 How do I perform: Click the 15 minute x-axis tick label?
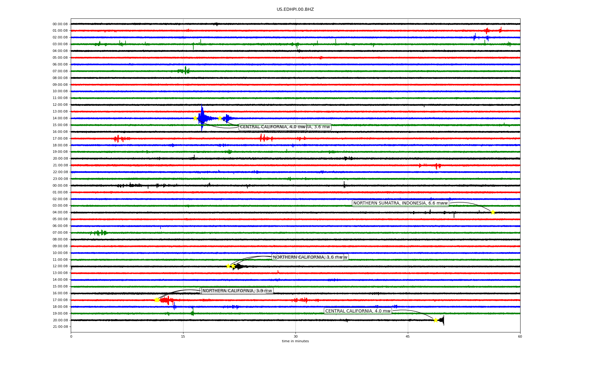pos(183,336)
